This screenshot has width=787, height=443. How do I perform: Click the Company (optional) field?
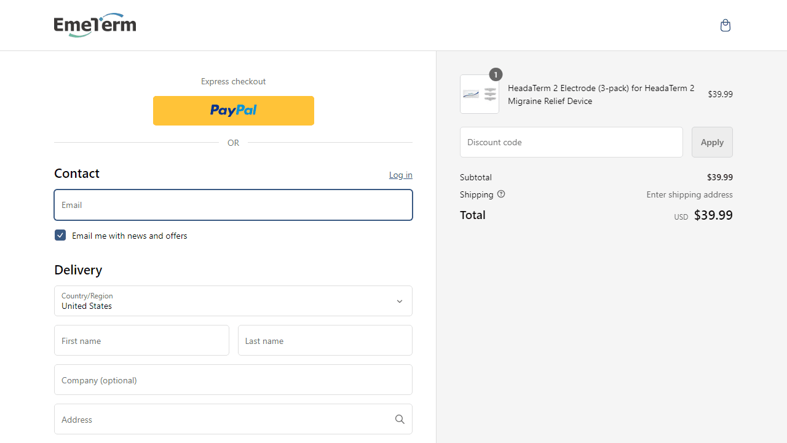pos(233,380)
